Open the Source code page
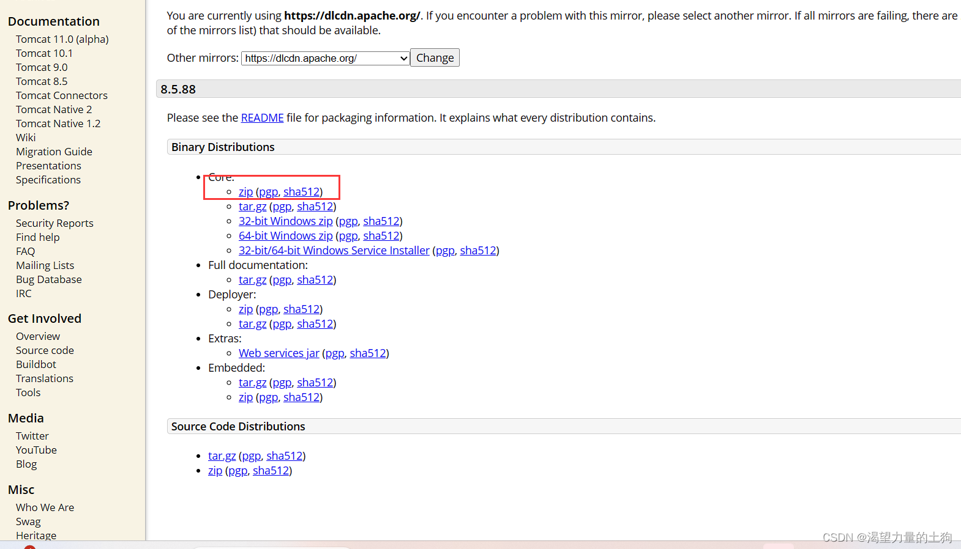This screenshot has width=961, height=549. [45, 350]
